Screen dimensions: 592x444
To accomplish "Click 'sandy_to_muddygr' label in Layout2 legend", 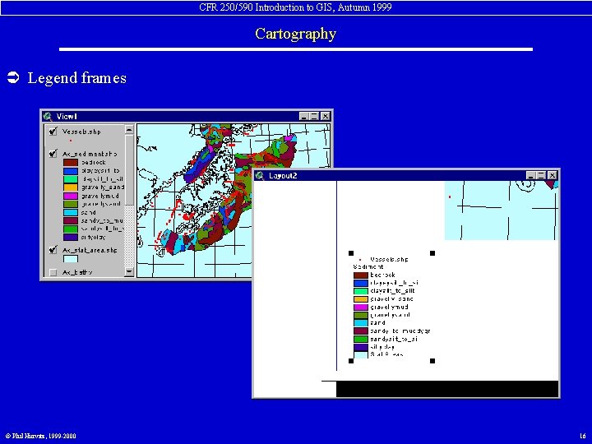I will (x=400, y=331).
